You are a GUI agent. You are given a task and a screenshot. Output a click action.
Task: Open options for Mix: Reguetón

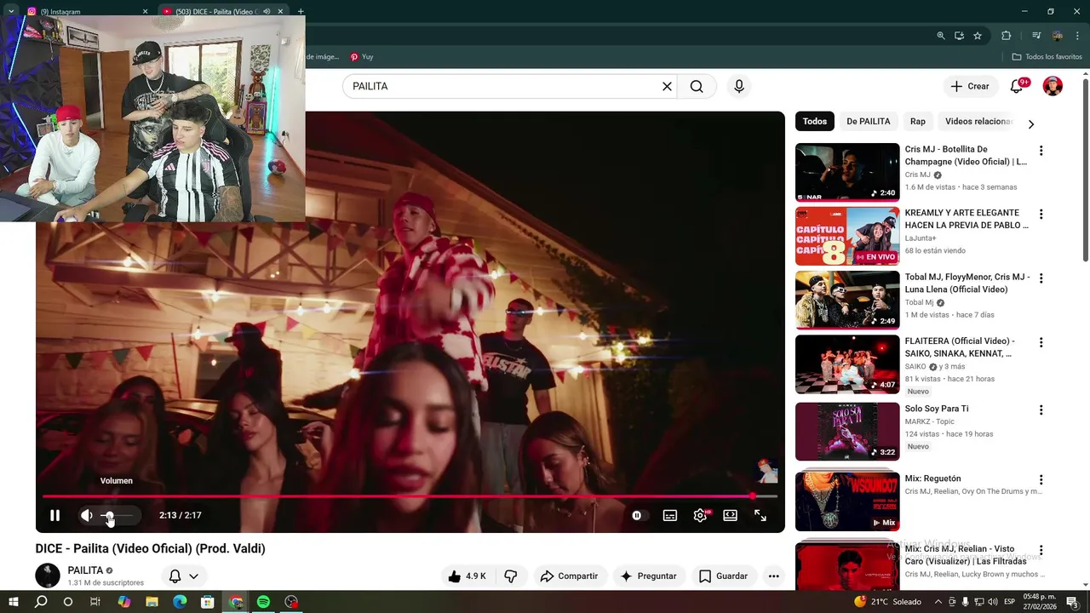pos(1041,480)
